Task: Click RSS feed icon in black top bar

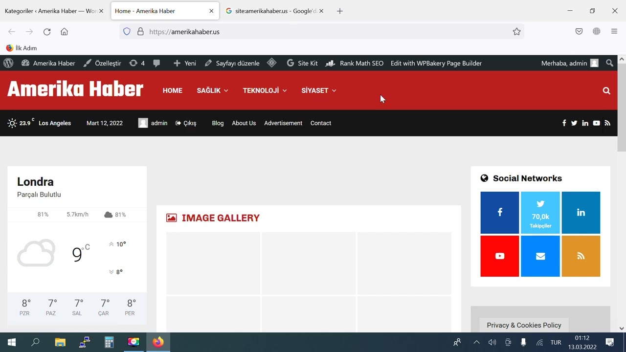Action: click(x=607, y=123)
